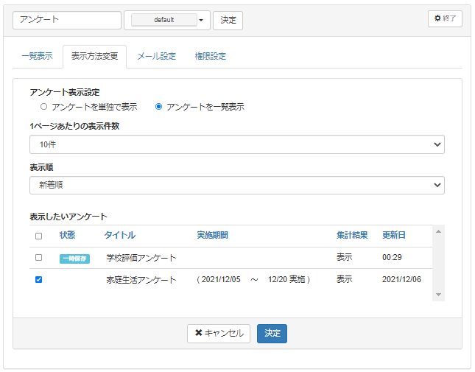Click the 終了 gear button
Screen dimensions: 475x372
pyautogui.click(x=445, y=18)
